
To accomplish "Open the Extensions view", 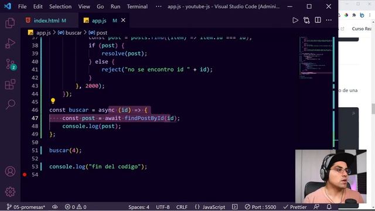I will coord(10,84).
